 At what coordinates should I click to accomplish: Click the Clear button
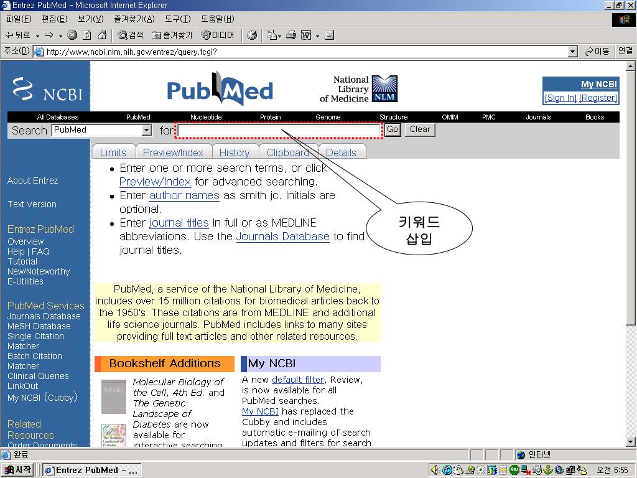coord(420,129)
